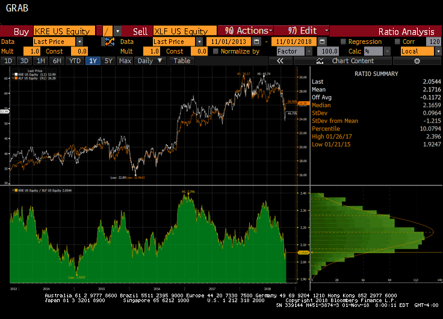Viewport: 443px width, 319px height.
Task: Select the YTD range tab
Action: (75, 61)
